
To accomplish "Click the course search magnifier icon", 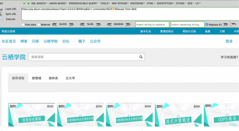I will point(141,57).
